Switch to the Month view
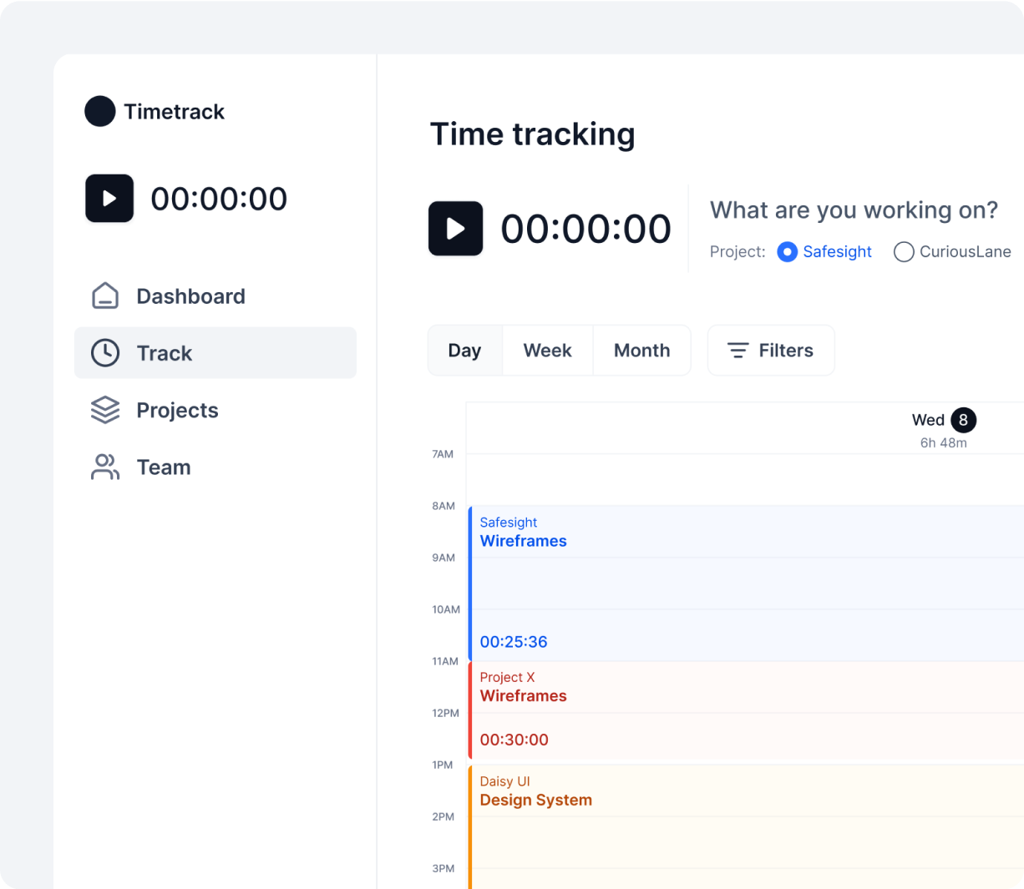Screen dimensions: 1024x889 (x=641, y=351)
